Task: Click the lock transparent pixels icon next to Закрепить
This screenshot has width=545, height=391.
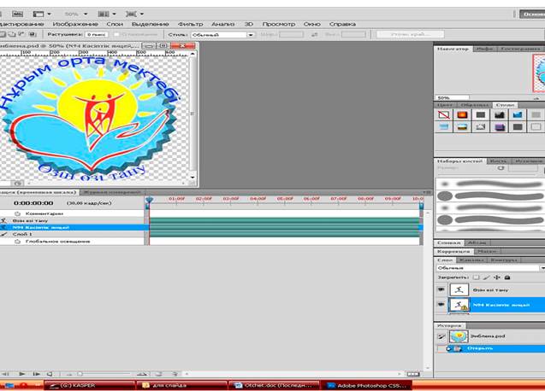Action: [x=477, y=277]
